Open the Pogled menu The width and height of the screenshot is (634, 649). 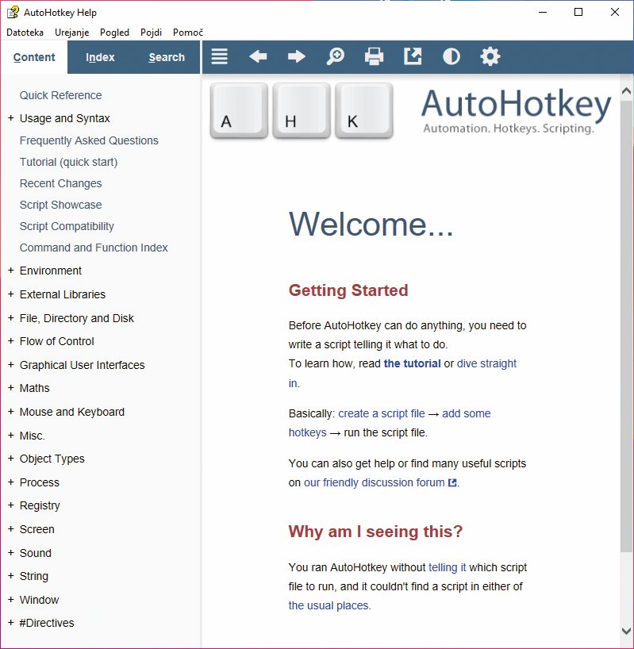click(114, 33)
